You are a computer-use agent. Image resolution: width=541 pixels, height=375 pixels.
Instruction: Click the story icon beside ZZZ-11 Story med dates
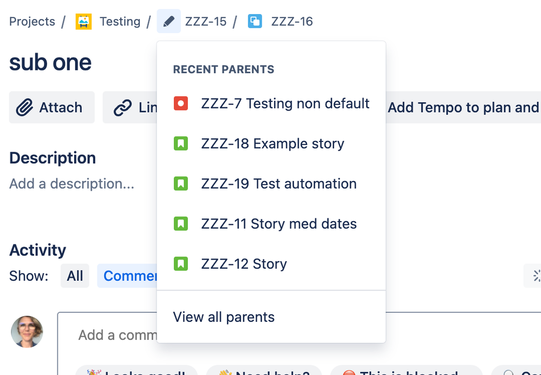(181, 223)
